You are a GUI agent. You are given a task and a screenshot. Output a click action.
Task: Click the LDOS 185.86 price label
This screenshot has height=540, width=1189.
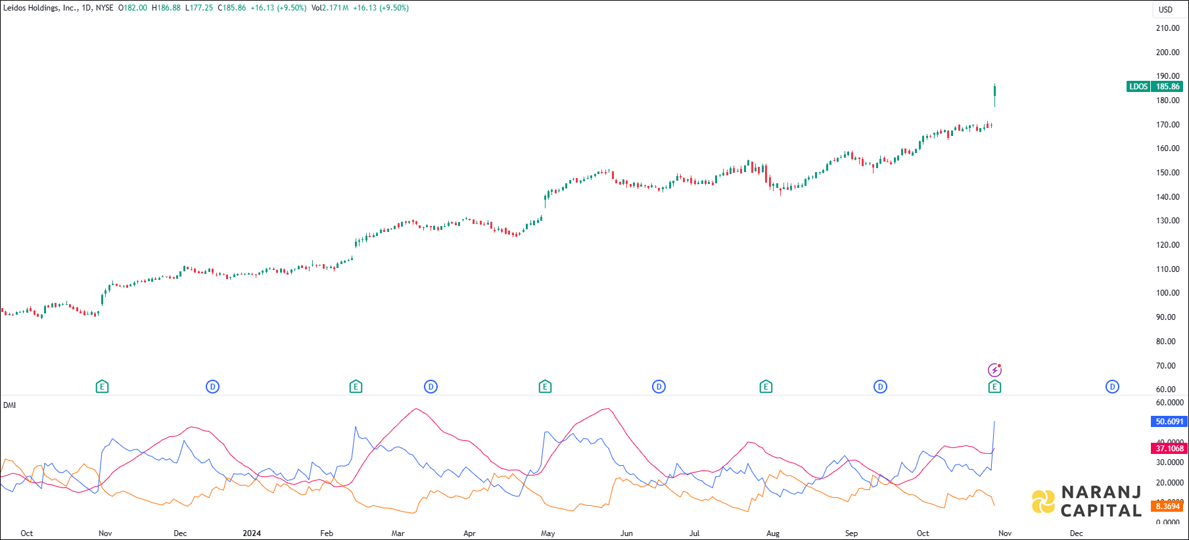[1157, 87]
